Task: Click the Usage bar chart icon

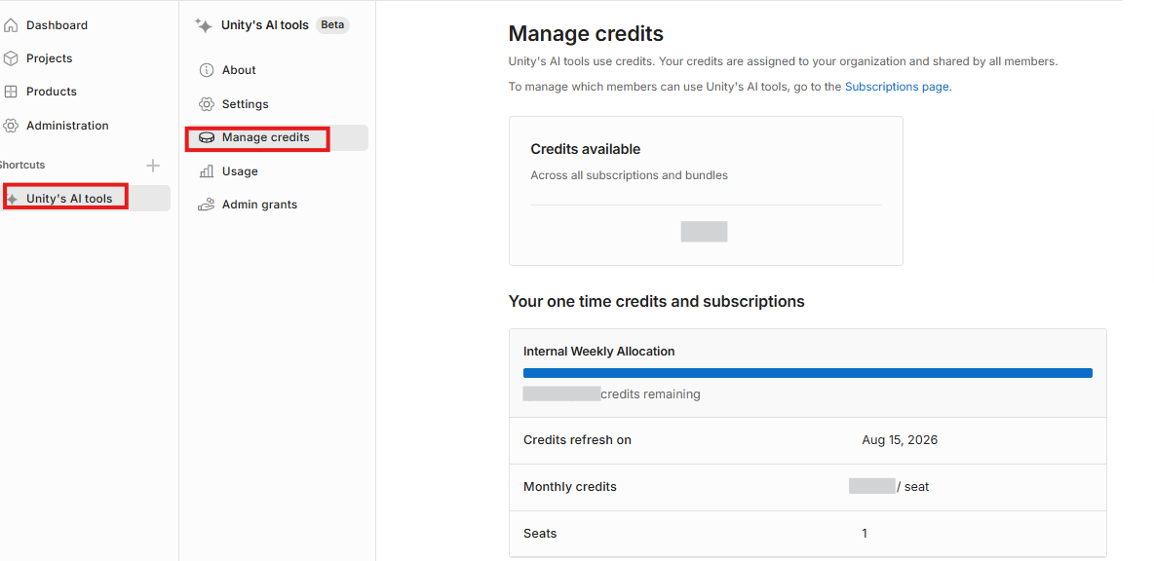Action: click(207, 171)
